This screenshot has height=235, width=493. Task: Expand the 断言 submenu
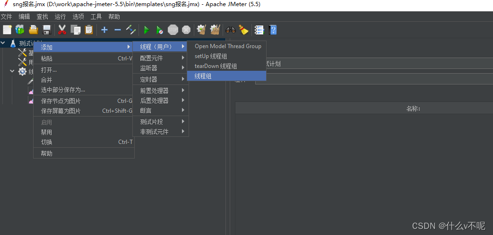(160, 110)
